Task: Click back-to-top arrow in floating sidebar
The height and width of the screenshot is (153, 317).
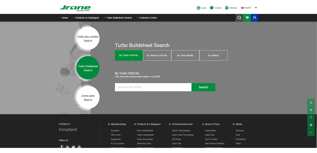Action: [x=311, y=133]
